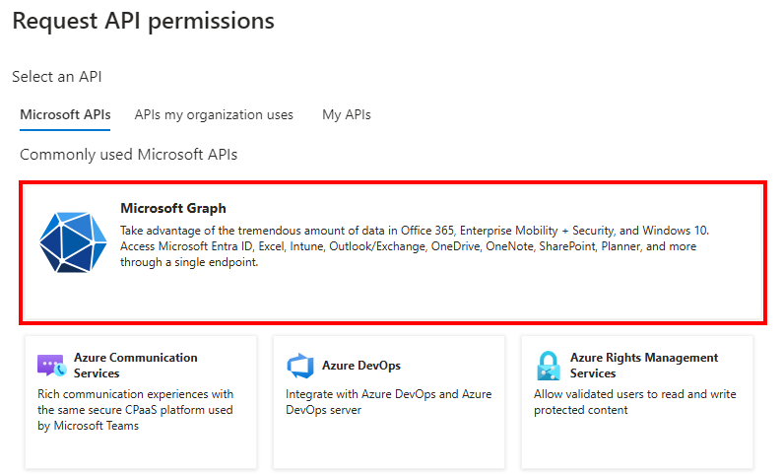This screenshot has width=783, height=474.
Task: Select the Azure Communication Services title text
Action: [135, 365]
